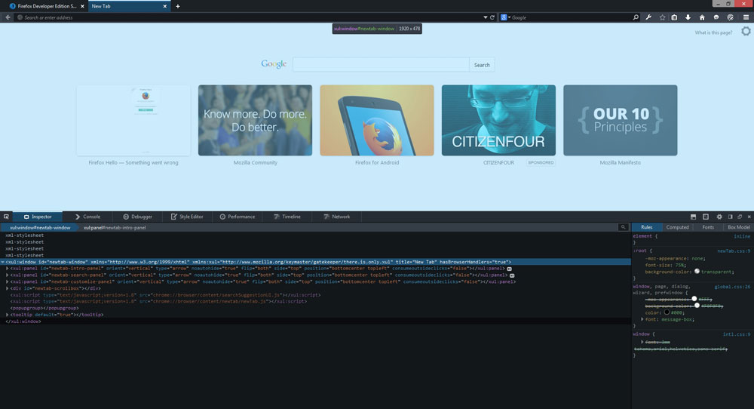The width and height of the screenshot is (754, 409).
Task: Switch to the Computed sidebar tab
Action: pos(677,227)
